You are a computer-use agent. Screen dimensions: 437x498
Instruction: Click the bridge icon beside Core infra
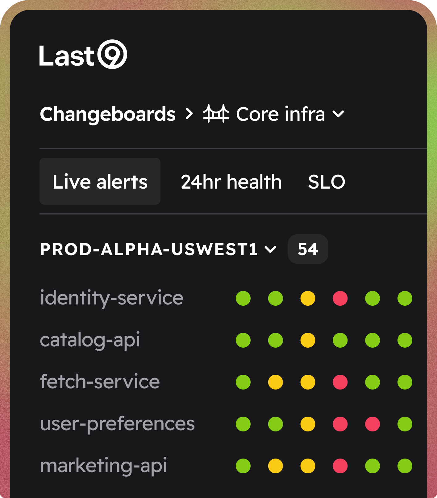[216, 114]
